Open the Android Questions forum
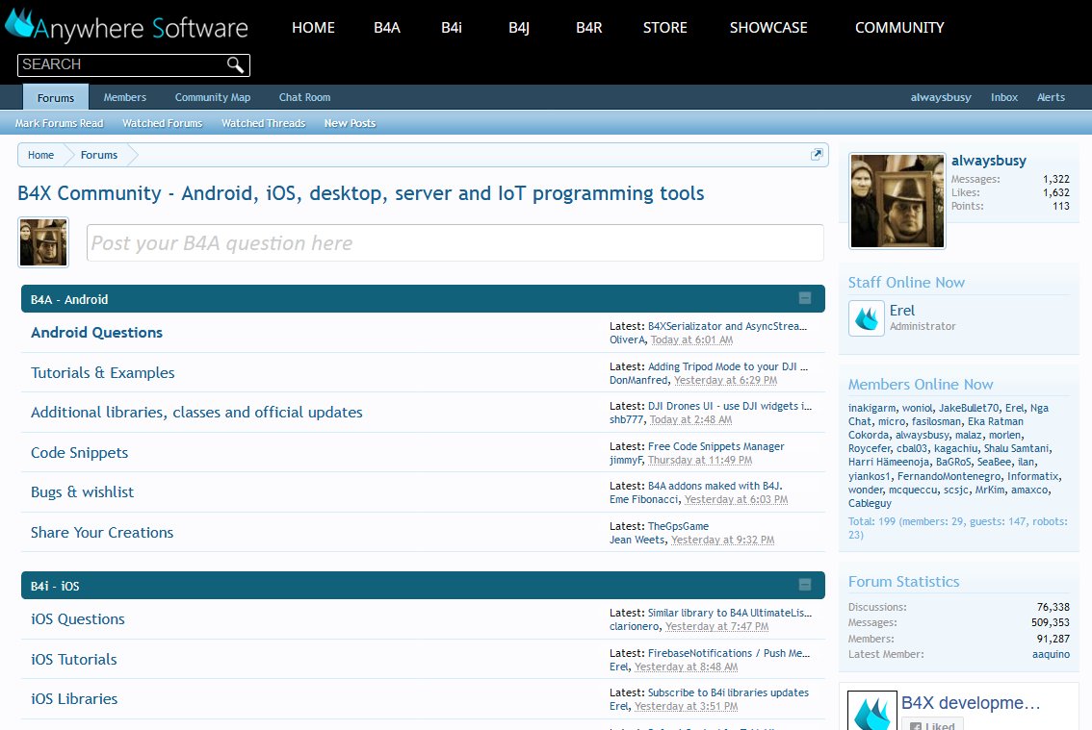This screenshot has width=1092, height=730. pyautogui.click(x=97, y=333)
